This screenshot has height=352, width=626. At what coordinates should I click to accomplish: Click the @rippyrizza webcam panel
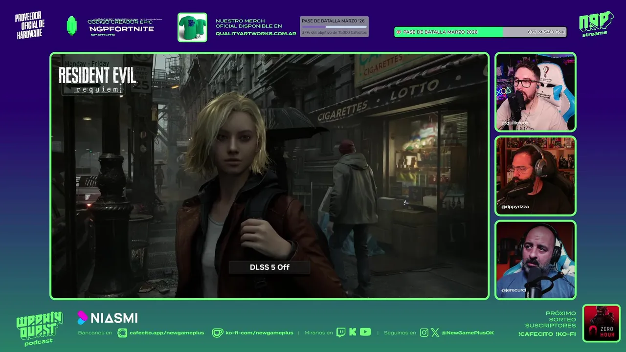click(536, 176)
